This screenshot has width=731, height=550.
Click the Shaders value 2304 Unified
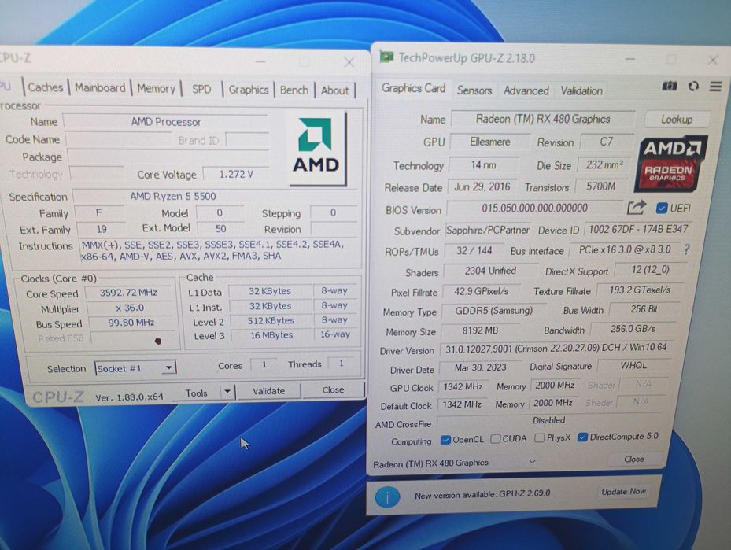pyautogui.click(x=490, y=271)
